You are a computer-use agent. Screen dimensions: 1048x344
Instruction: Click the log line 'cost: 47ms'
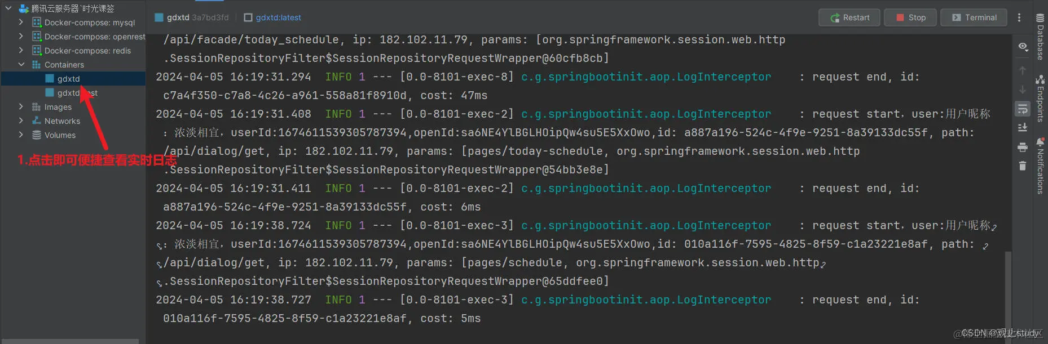coord(454,95)
